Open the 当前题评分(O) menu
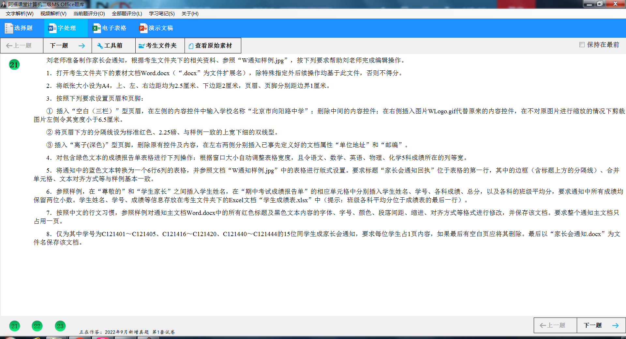Viewport: 626px width, 339px height. point(89,14)
